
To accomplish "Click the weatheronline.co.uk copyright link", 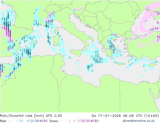I will click(139, 121).
